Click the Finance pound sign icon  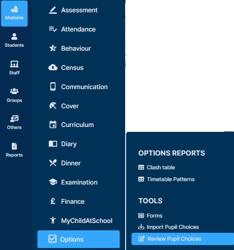(x=53, y=201)
